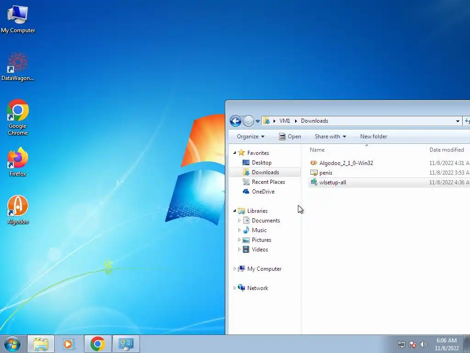
Task: Select the Music library
Action: [x=259, y=230]
